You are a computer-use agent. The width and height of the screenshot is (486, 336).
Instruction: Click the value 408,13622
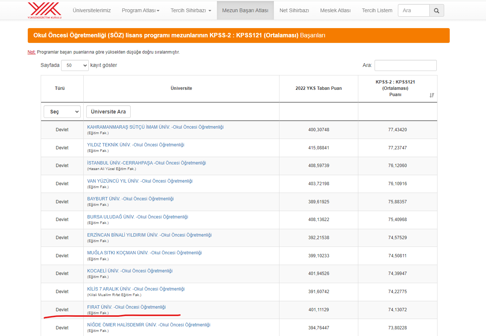(319, 220)
